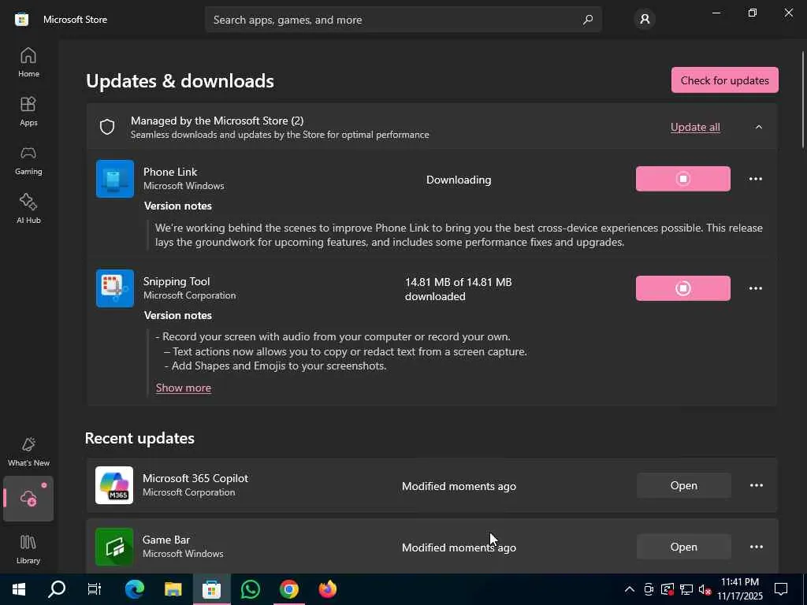
Task: Click the search magnifier icon
Action: (x=588, y=20)
